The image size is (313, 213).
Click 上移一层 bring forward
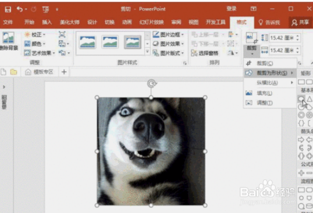[208, 35]
